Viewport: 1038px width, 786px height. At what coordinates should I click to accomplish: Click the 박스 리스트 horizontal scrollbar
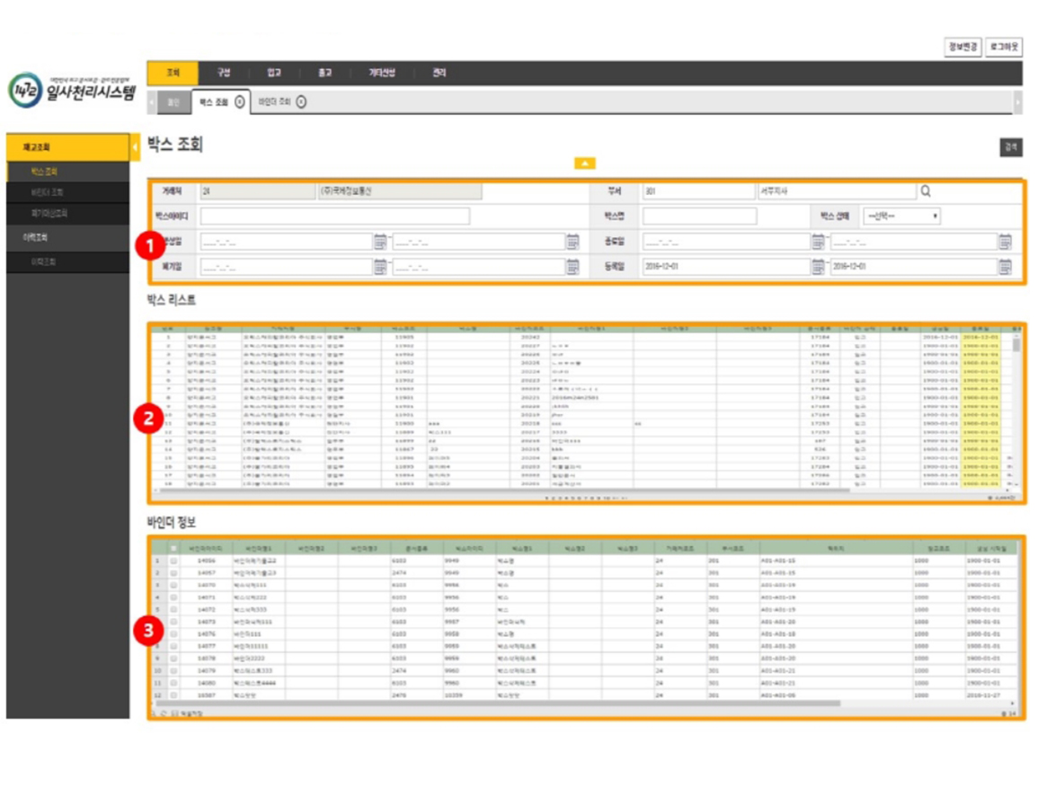[x=503, y=491]
